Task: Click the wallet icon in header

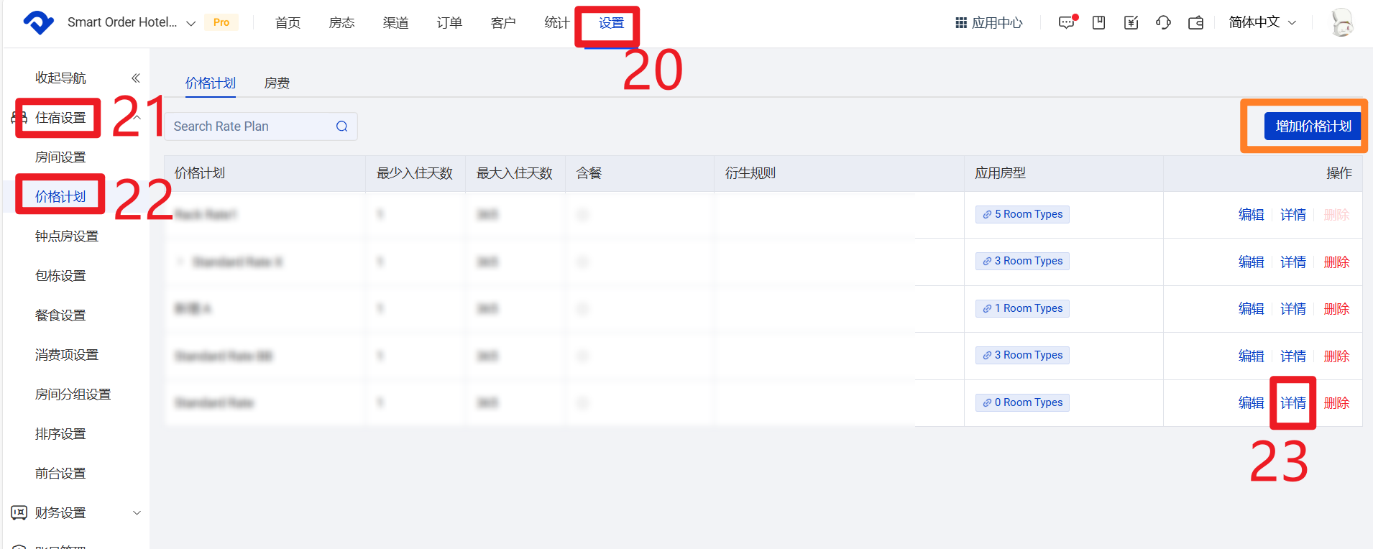Action: 1195,23
